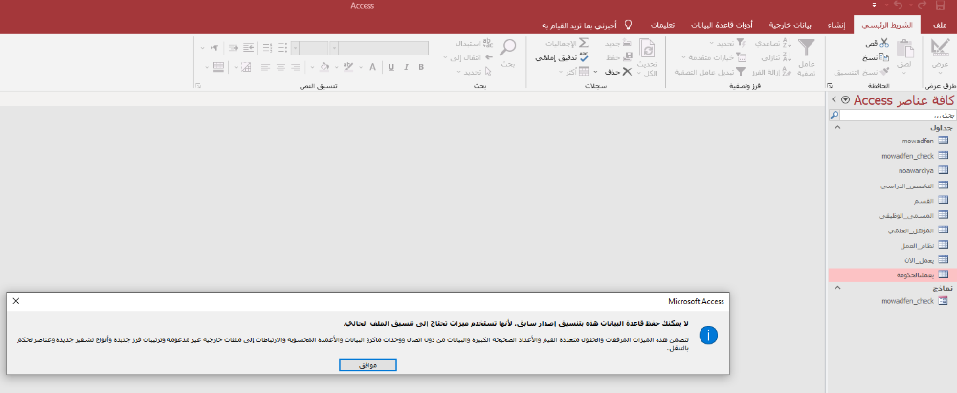Toggle Italic formatting button

coord(406,67)
